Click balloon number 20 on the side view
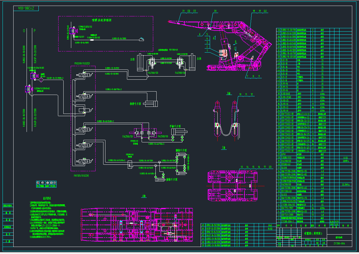This screenshot has height=254, width=359. point(215,11)
